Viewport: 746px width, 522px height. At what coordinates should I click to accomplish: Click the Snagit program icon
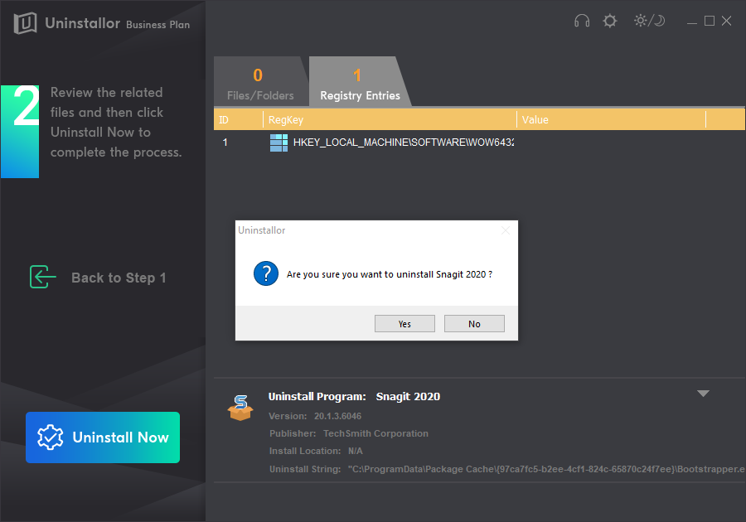(240, 408)
